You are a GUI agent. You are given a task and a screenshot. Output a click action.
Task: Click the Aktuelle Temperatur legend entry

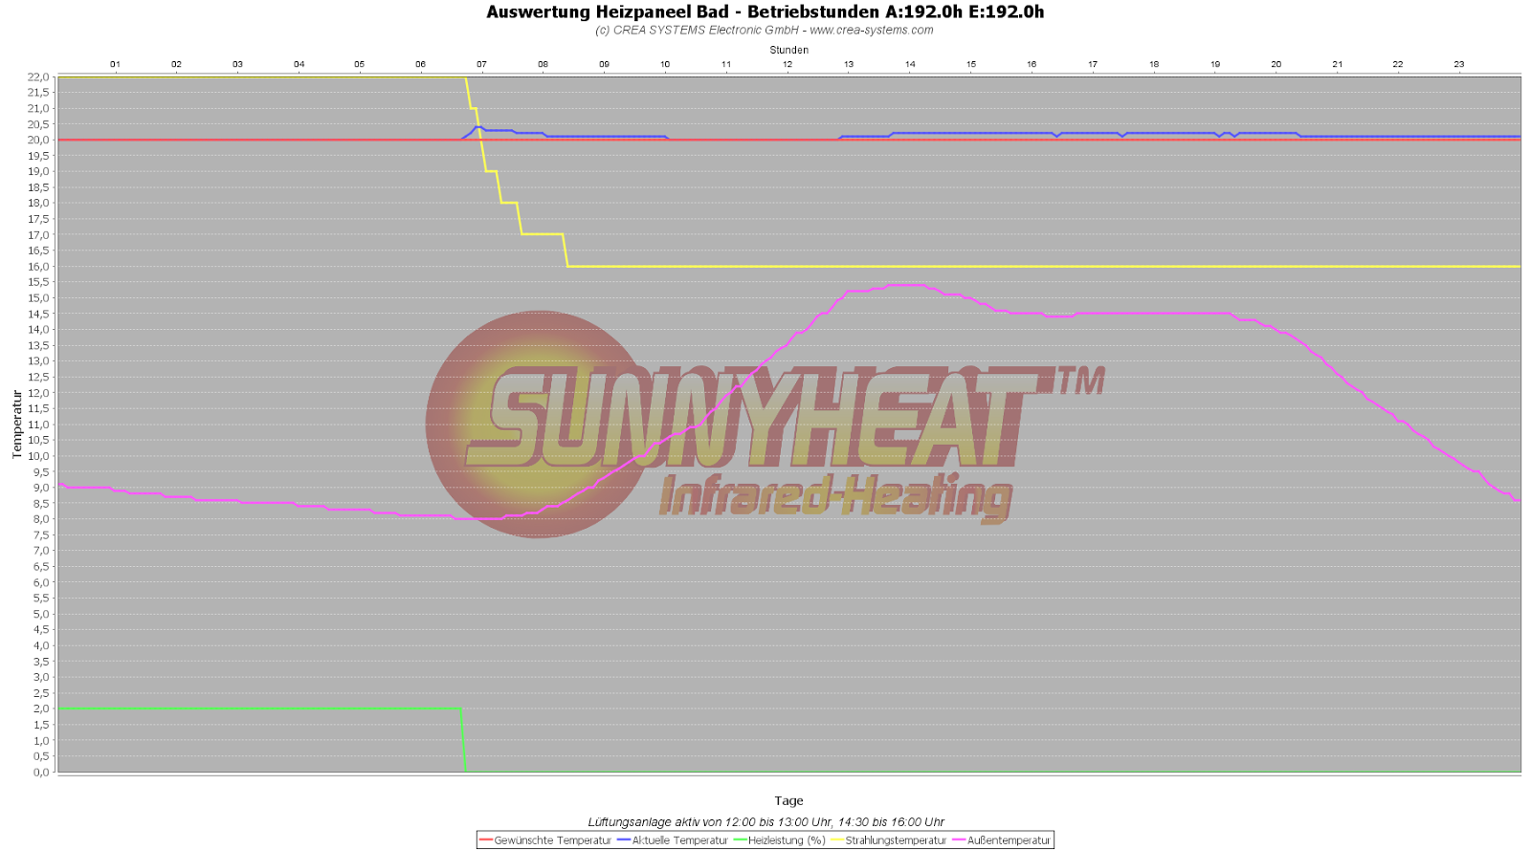[673, 840]
